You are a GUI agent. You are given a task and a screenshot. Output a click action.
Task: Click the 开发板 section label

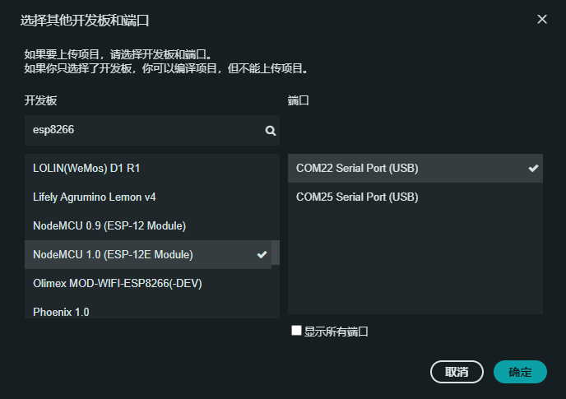click(40, 100)
